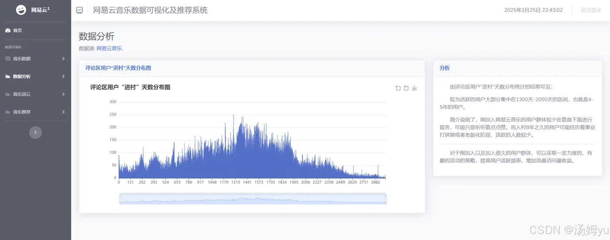Image resolution: width=610 pixels, height=240 pixels.
Task: Click the zoom reset (restore) chart icon
Action: [406, 88]
